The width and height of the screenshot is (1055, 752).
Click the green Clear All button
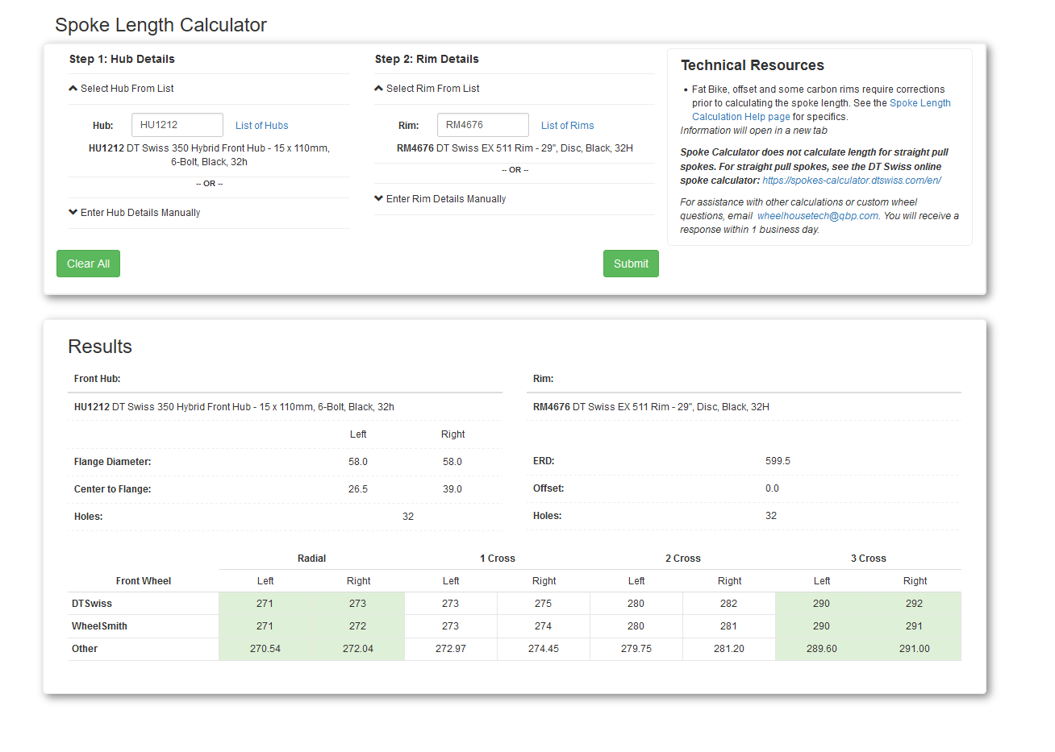88,264
